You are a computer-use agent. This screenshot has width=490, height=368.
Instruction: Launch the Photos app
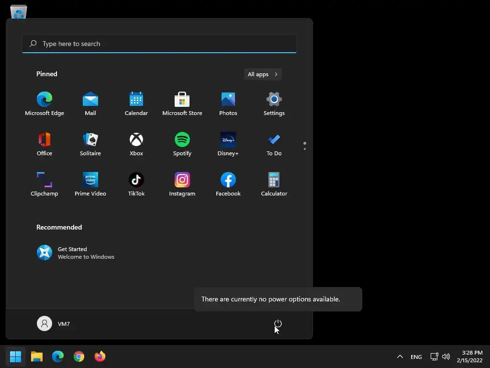[x=228, y=104]
